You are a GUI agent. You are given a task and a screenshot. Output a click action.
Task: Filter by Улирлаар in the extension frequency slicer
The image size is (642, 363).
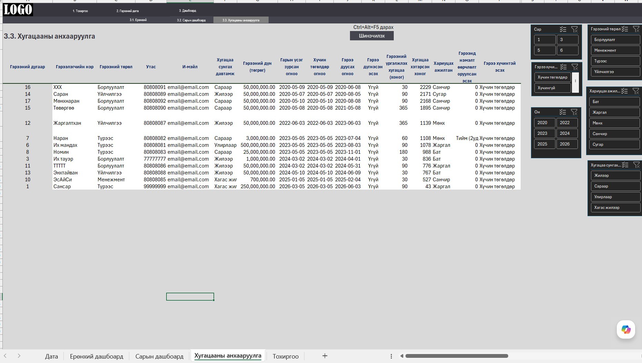coord(615,197)
